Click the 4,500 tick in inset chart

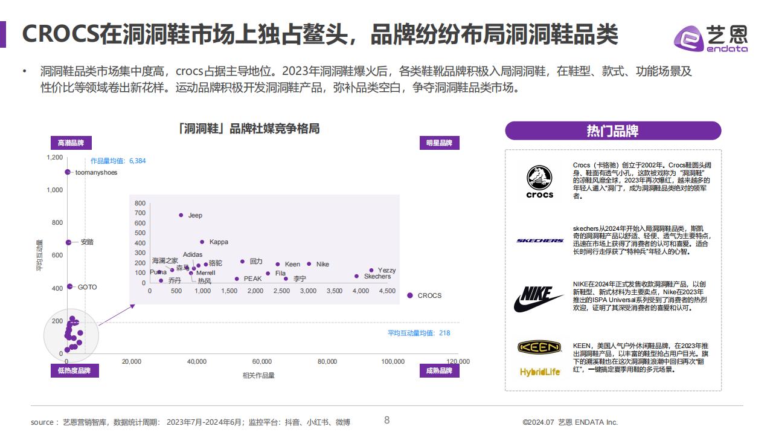(x=387, y=291)
